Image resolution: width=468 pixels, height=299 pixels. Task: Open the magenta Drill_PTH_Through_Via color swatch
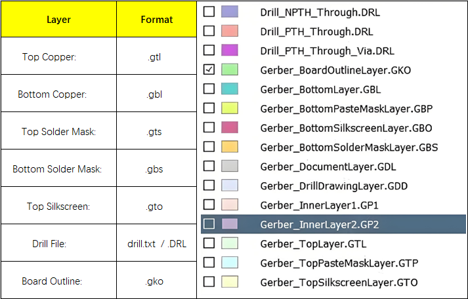[x=230, y=50]
